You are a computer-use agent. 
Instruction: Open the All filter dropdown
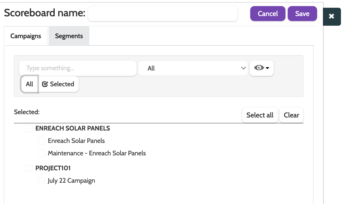click(193, 68)
